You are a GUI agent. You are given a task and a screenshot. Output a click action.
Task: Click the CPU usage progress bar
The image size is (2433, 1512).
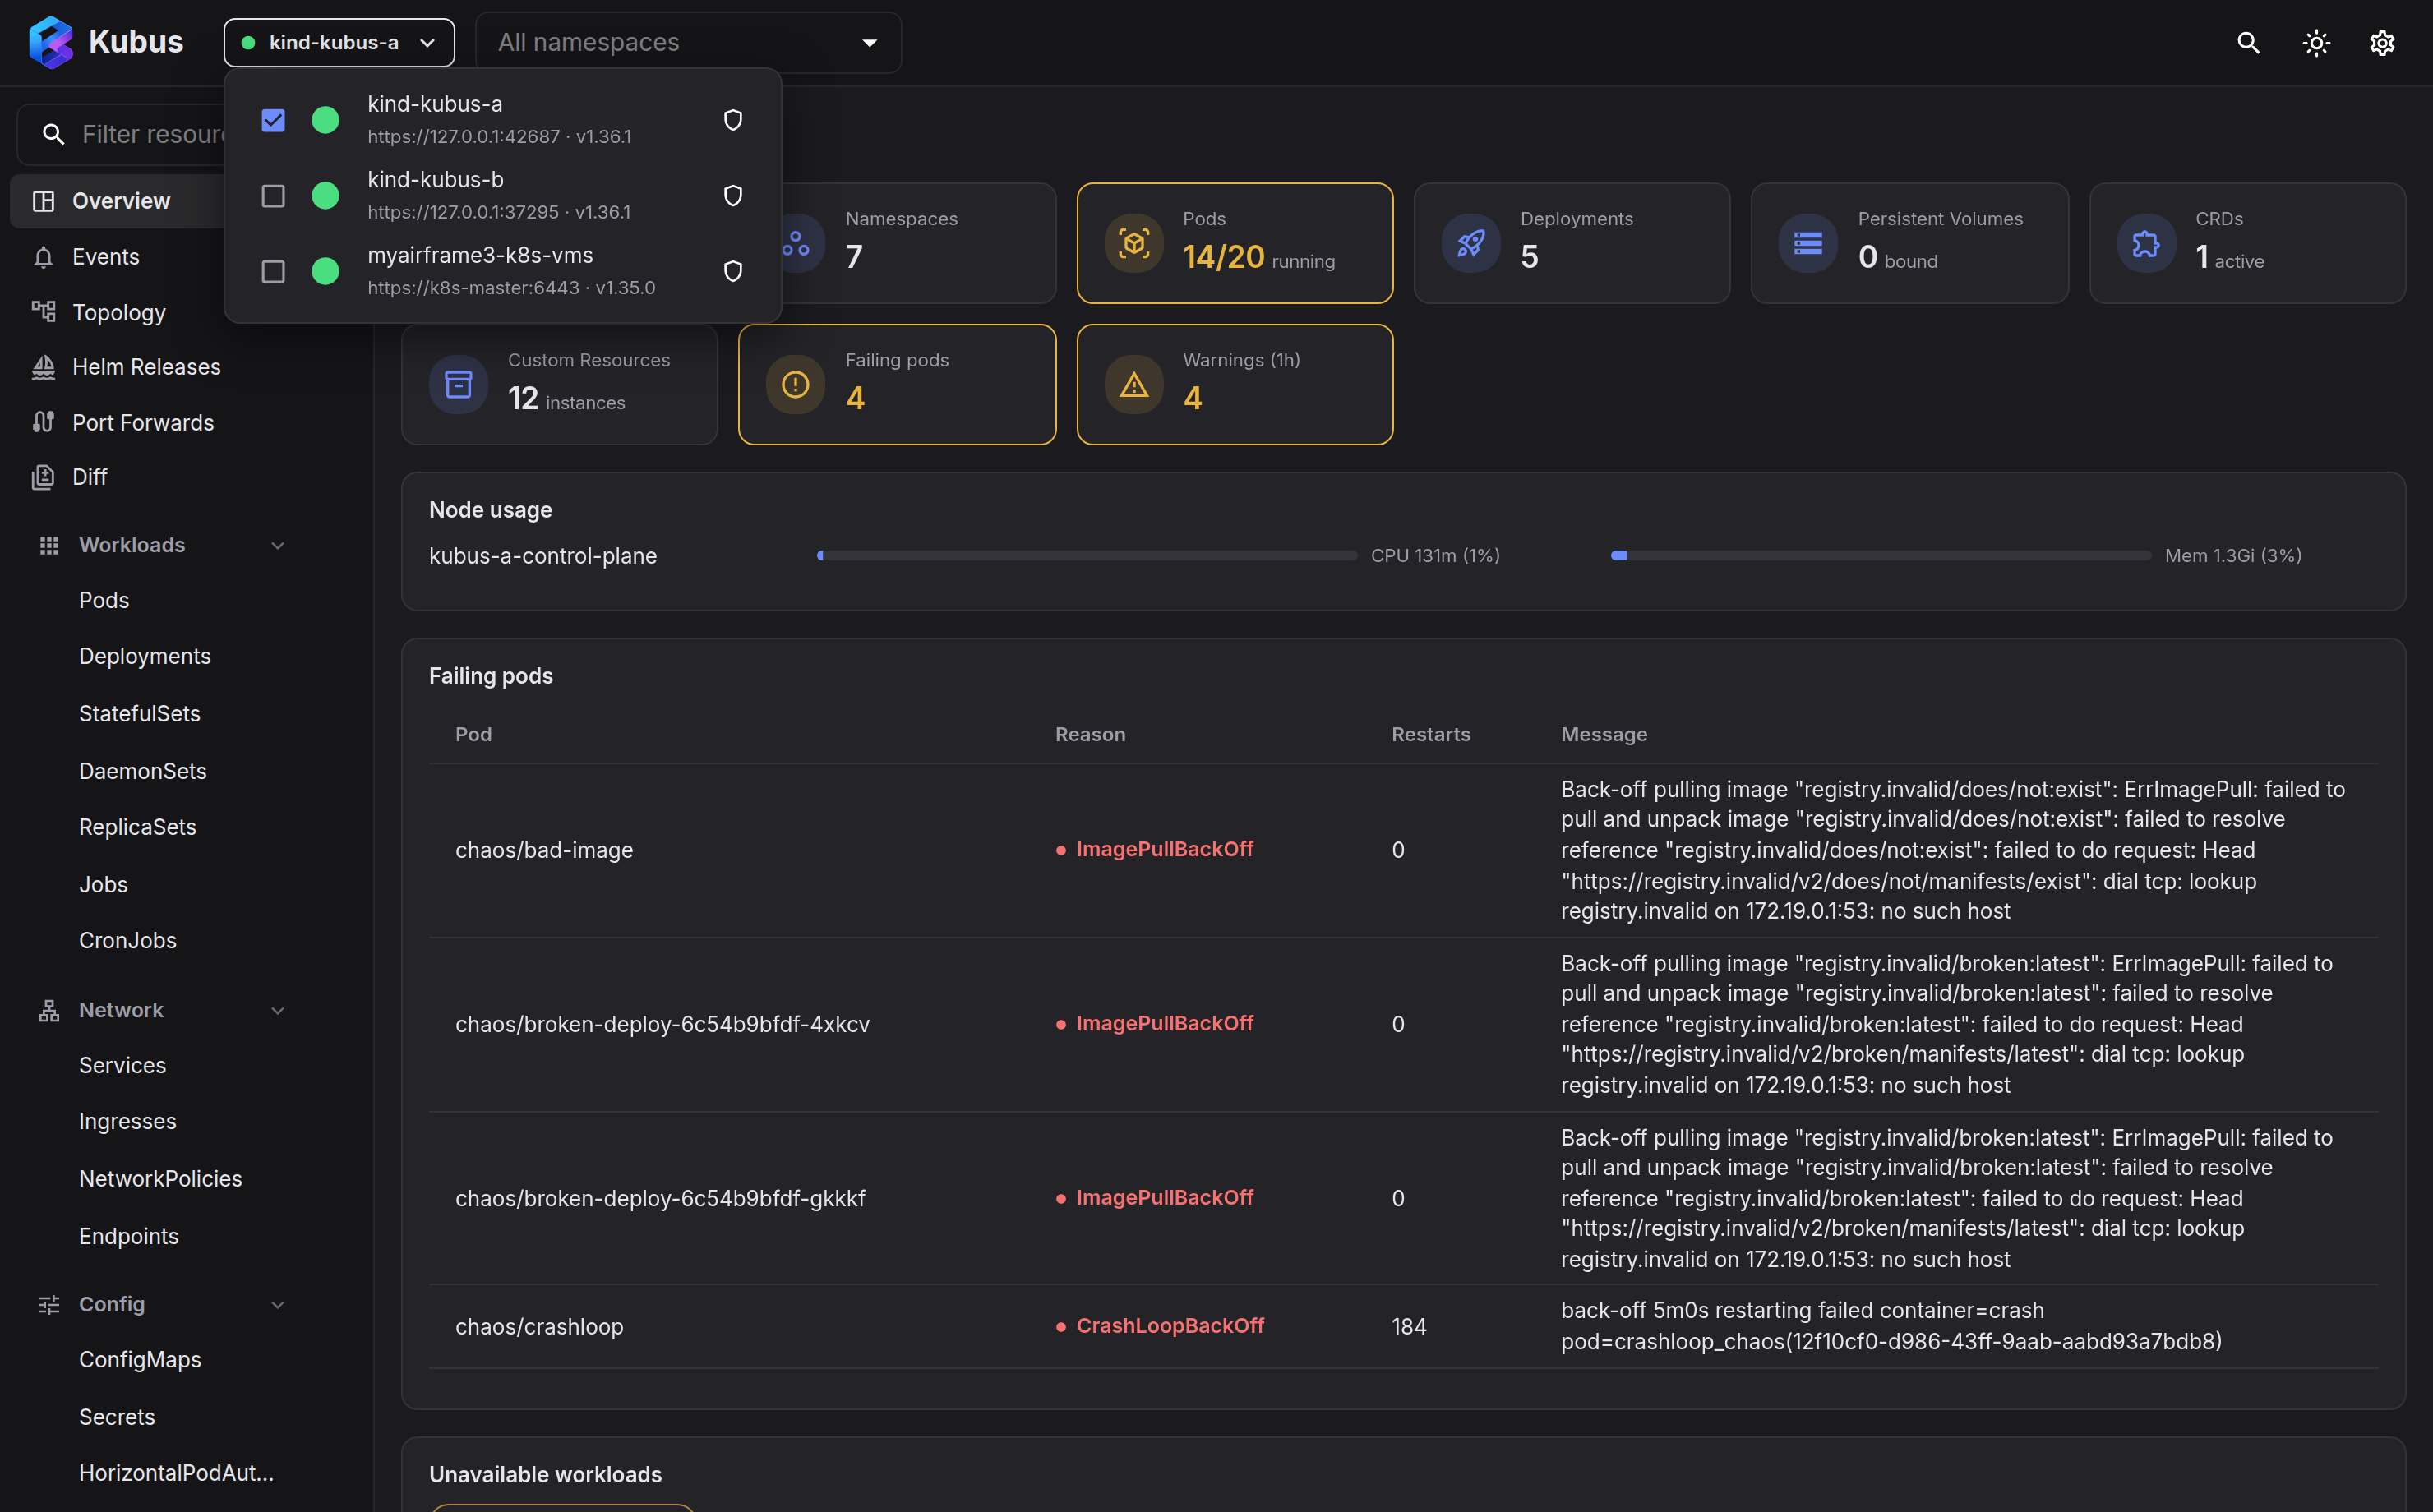tap(1086, 555)
